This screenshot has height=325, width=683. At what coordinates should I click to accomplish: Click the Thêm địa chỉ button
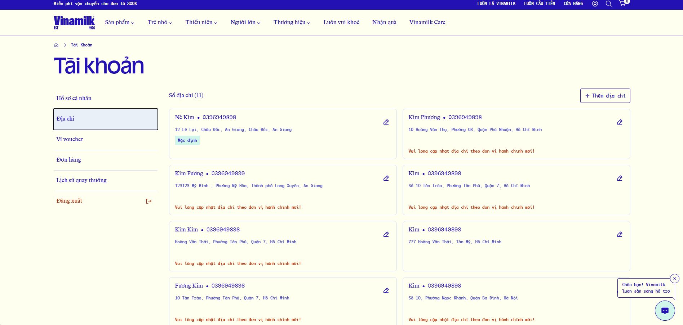pos(605,96)
